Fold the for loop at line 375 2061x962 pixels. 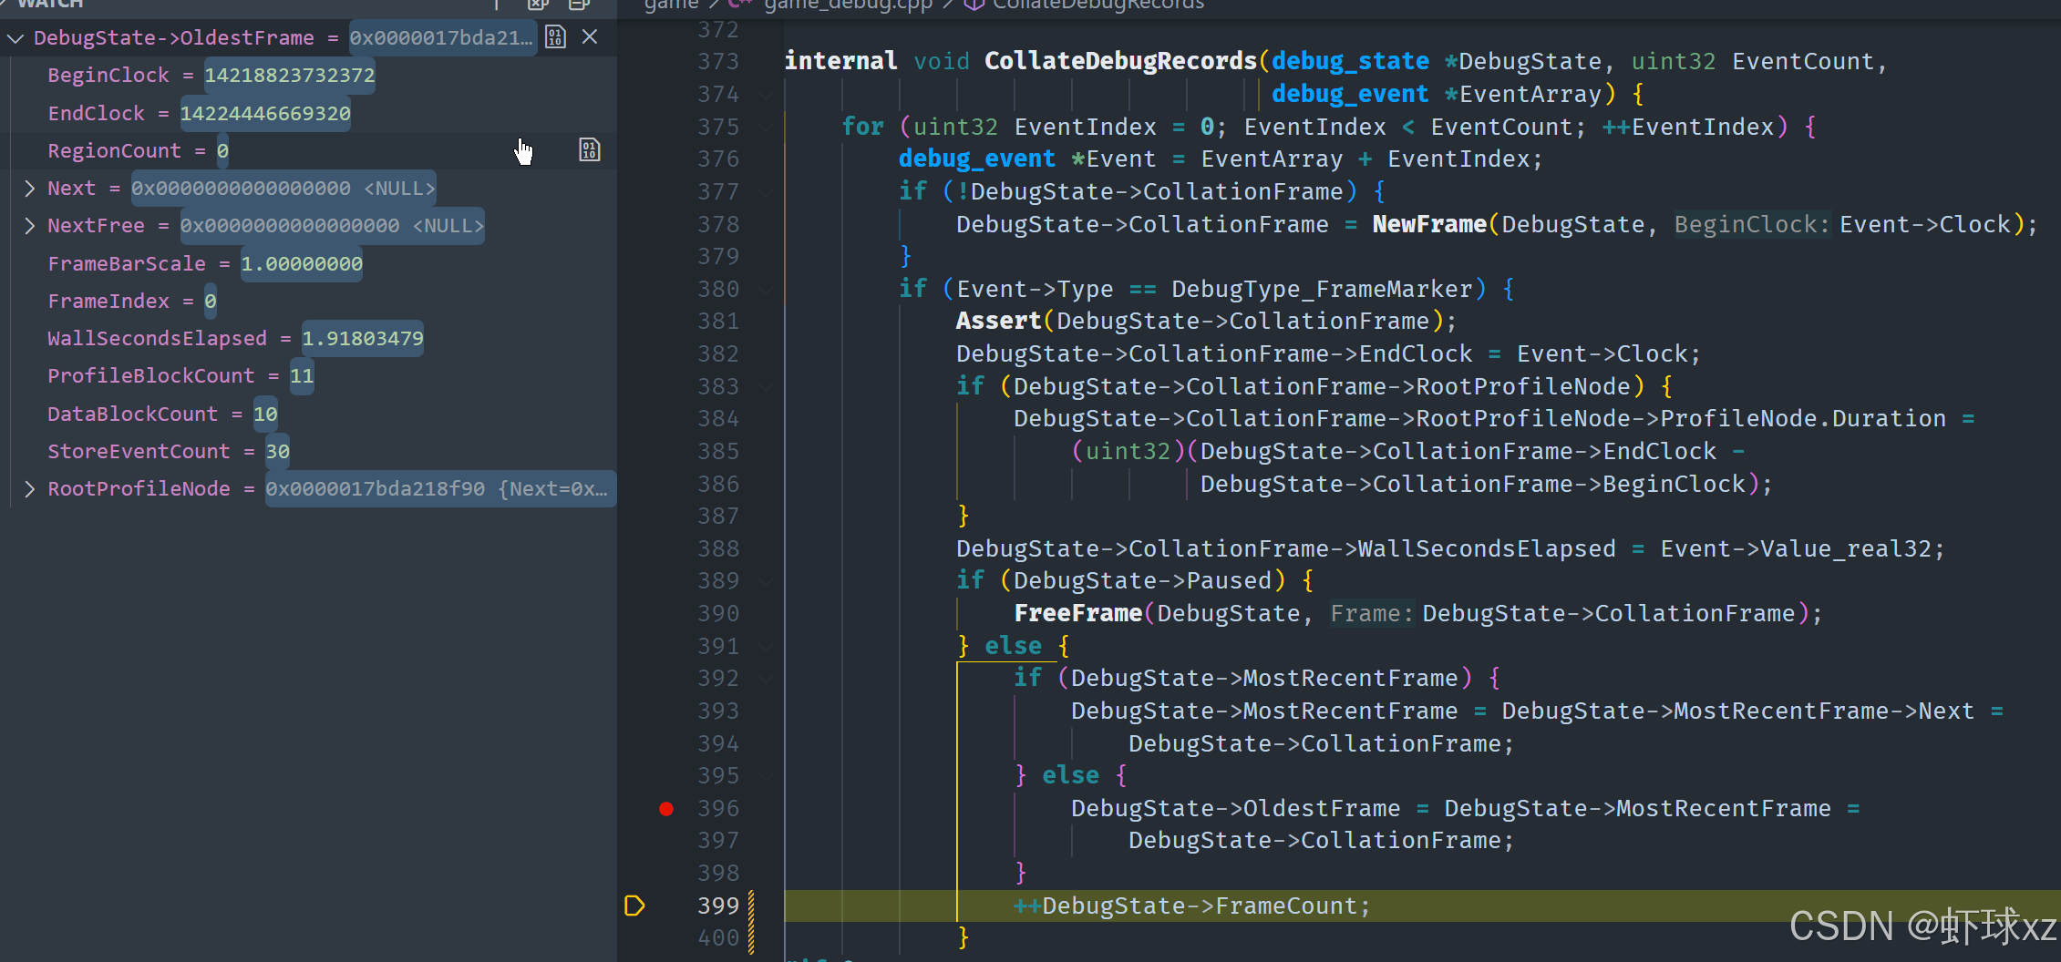(x=767, y=127)
